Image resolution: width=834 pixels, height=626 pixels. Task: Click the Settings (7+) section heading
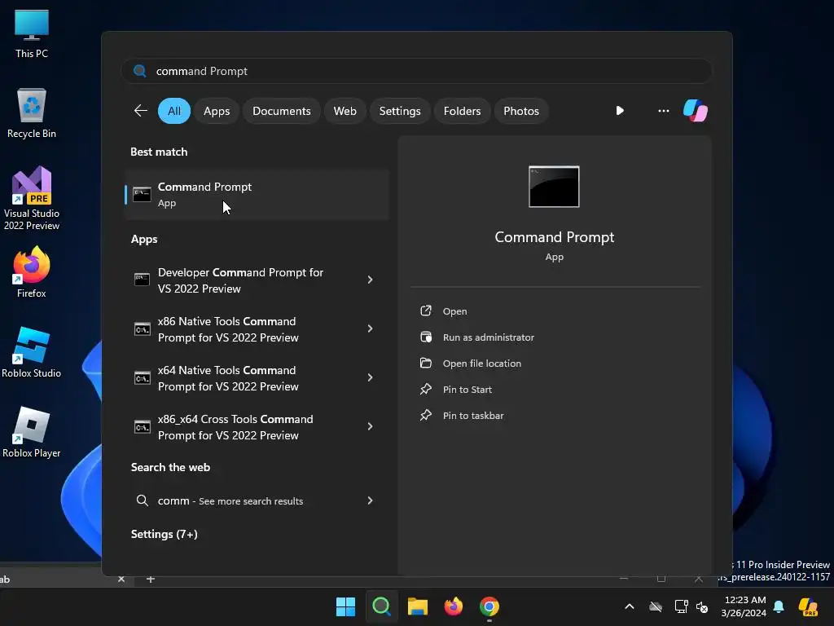tap(164, 534)
